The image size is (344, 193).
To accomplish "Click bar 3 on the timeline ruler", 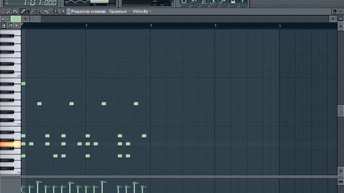I will pyautogui.click(x=150, y=26).
